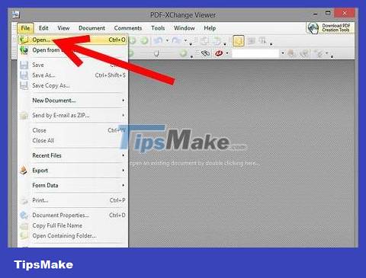Screen dimensions: 366x278
Task: Expand the Form Data submenu
Action: 124,185
